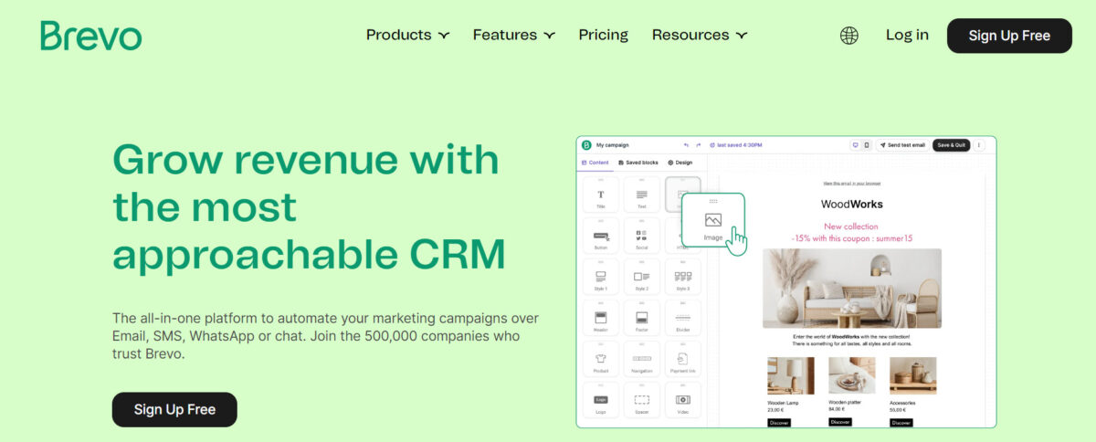Select the Video block
This screenshot has width=1096, height=442.
(683, 401)
